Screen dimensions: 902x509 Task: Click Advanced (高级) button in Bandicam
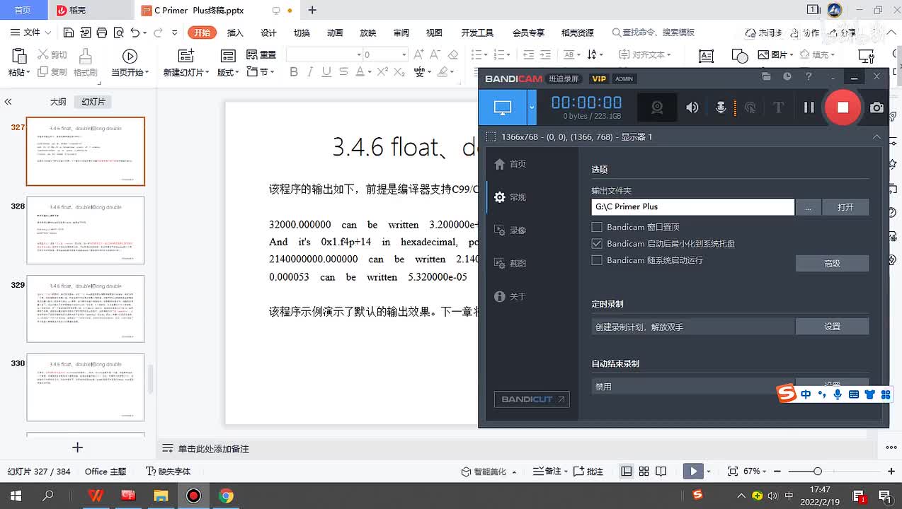click(x=832, y=263)
